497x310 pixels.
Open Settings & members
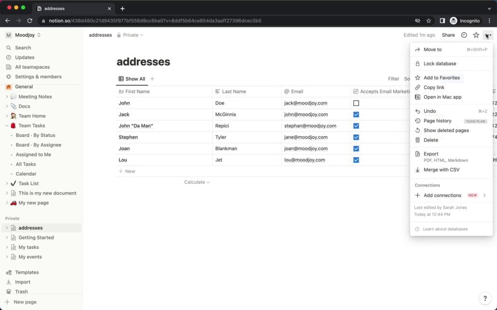tap(38, 77)
